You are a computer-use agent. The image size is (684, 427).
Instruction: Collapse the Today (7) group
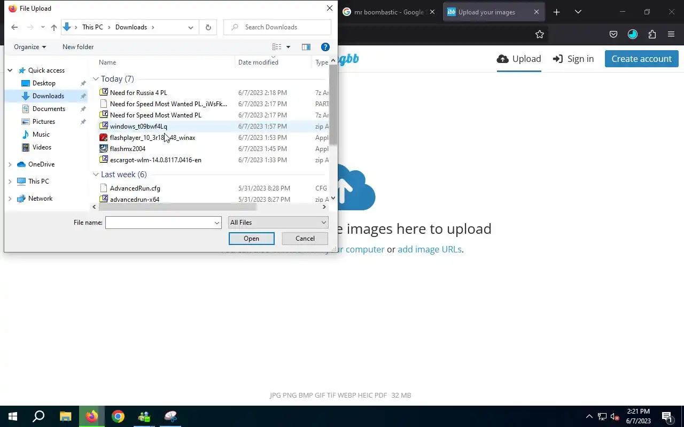[x=96, y=79]
